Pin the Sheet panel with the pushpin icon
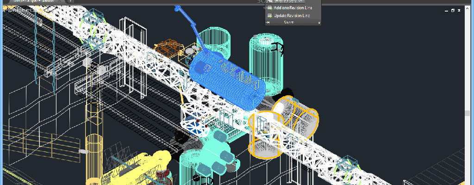Screen dimensions: 474x185 (x=268, y=22)
